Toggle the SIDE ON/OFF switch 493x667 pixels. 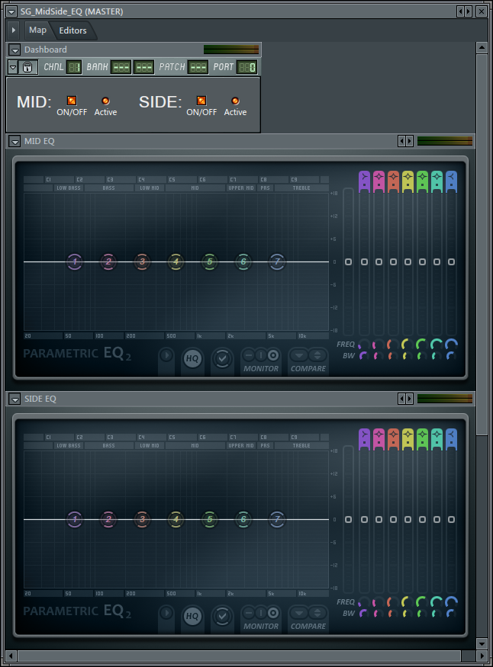click(x=201, y=101)
